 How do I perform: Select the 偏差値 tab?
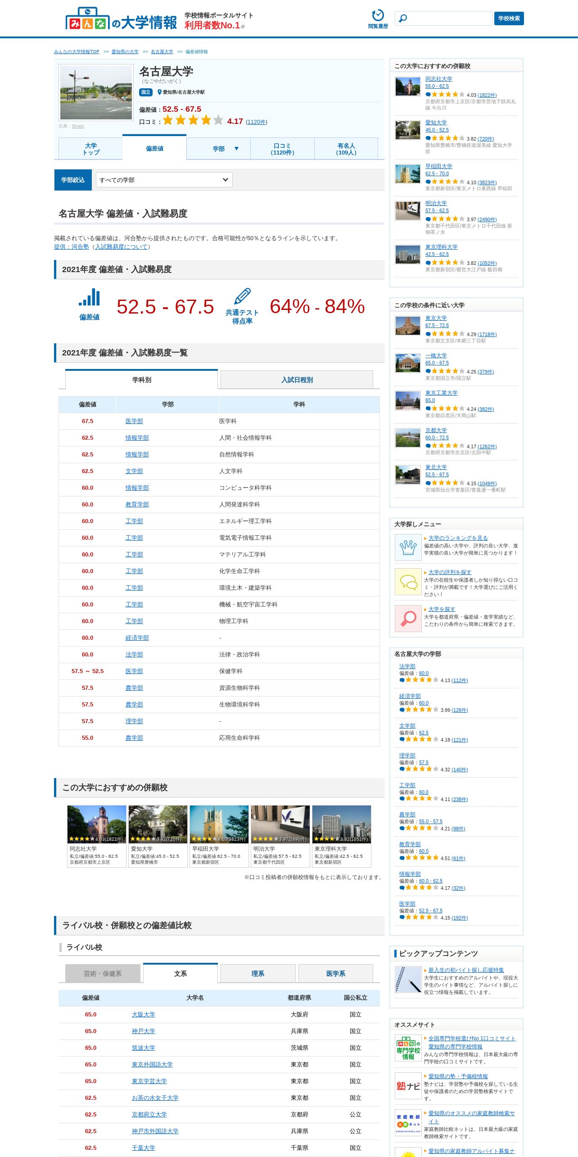coord(154,148)
